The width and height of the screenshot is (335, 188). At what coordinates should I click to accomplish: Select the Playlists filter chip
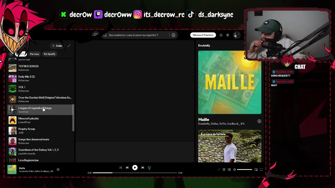[x=22, y=54]
